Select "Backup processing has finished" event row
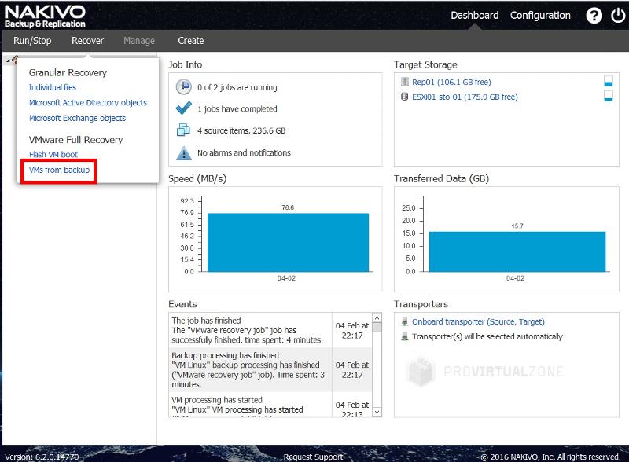This screenshot has height=462, width=629. [x=270, y=369]
